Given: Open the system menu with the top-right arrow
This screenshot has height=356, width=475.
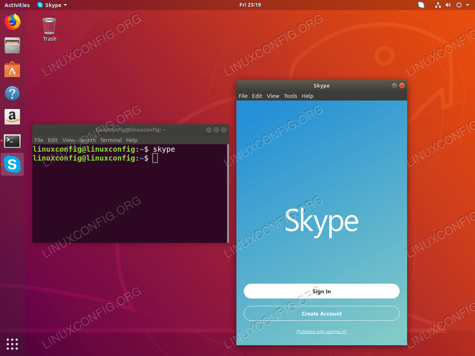Looking at the screenshot, I should coord(468,5).
